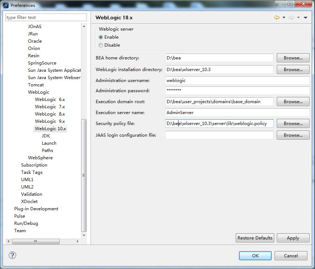
Task: Click the tree horizontal scroll right arrow
Action: pyautogui.click(x=77, y=241)
